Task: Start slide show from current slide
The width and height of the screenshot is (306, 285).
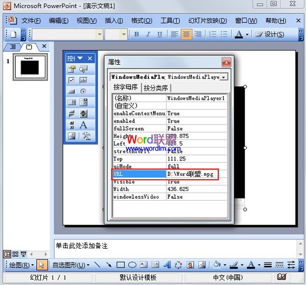Action: (x=23, y=254)
